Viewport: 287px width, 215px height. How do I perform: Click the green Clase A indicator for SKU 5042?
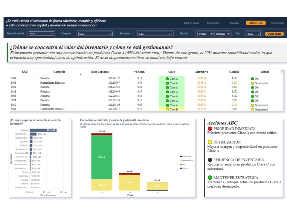(167, 79)
